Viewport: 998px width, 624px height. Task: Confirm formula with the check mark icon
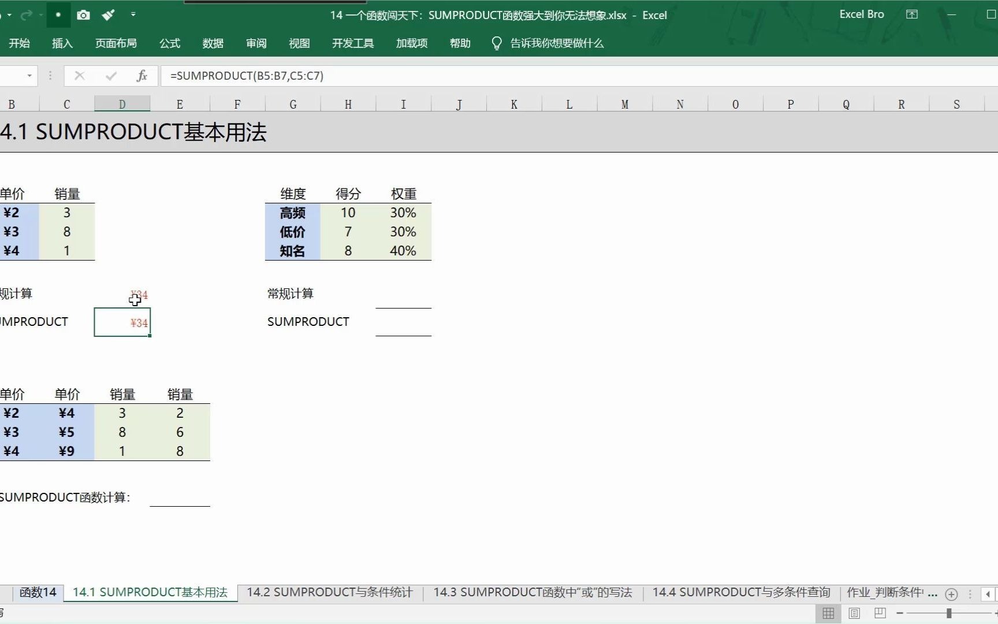pos(110,76)
